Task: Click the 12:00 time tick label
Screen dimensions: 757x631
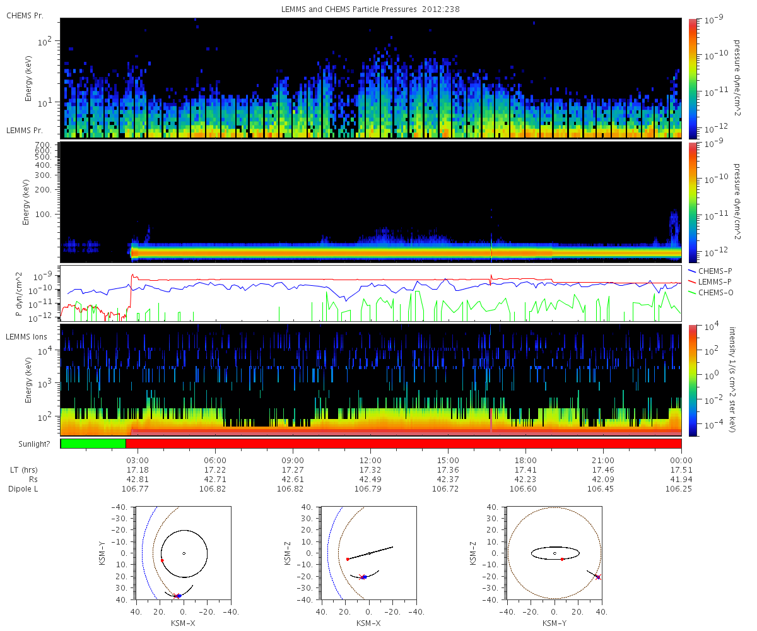Action: pyautogui.click(x=370, y=460)
